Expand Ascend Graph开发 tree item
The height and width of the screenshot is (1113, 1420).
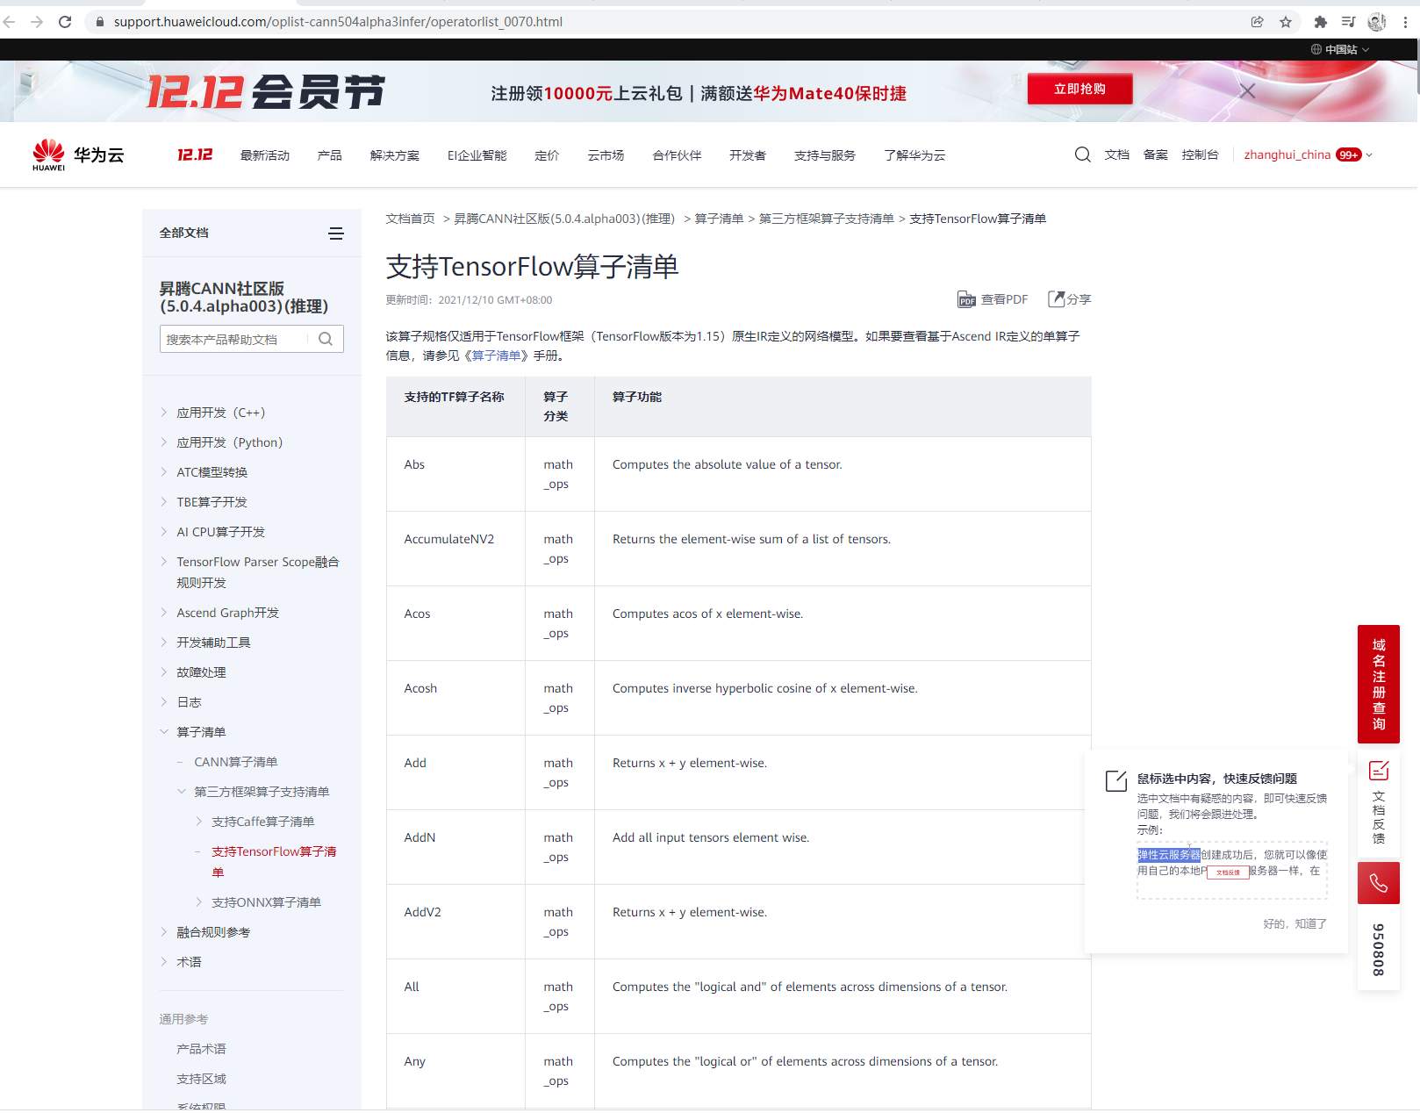[164, 613]
